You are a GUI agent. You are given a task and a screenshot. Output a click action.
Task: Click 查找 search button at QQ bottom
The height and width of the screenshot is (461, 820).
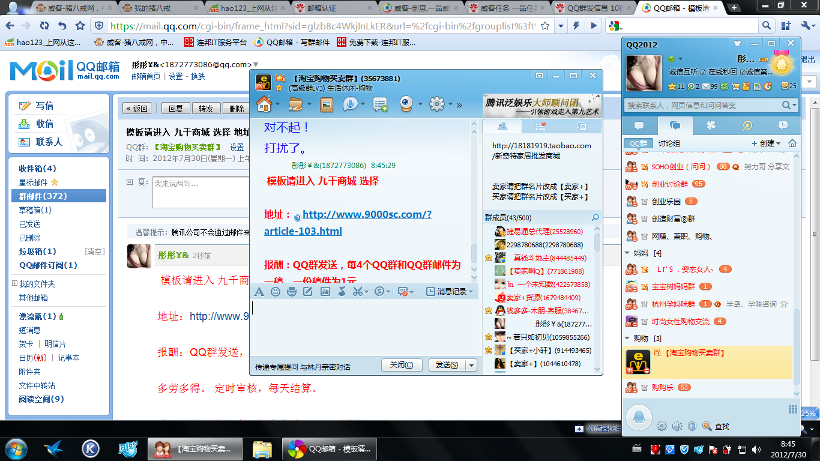[716, 426]
